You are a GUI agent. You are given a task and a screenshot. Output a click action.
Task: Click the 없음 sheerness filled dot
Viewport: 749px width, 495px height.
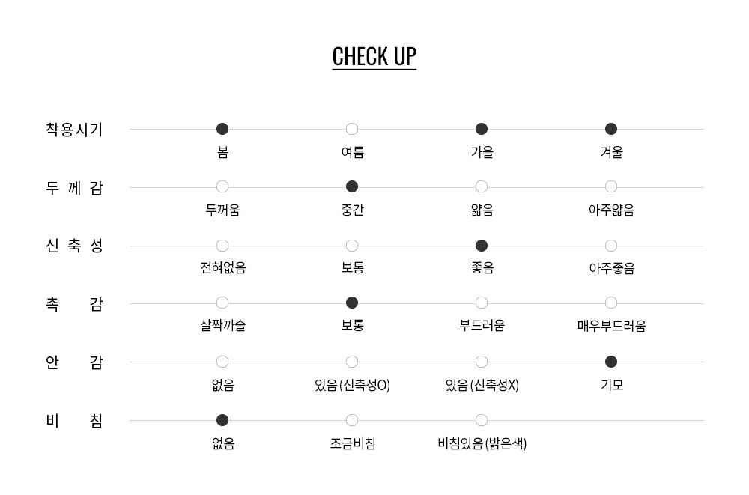pyautogui.click(x=222, y=420)
